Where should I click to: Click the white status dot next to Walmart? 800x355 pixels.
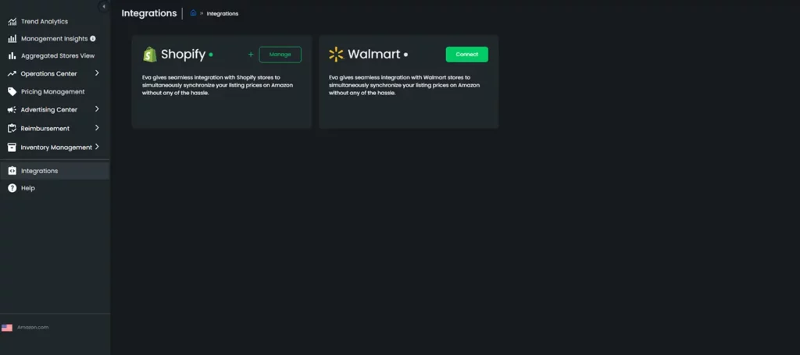click(405, 55)
